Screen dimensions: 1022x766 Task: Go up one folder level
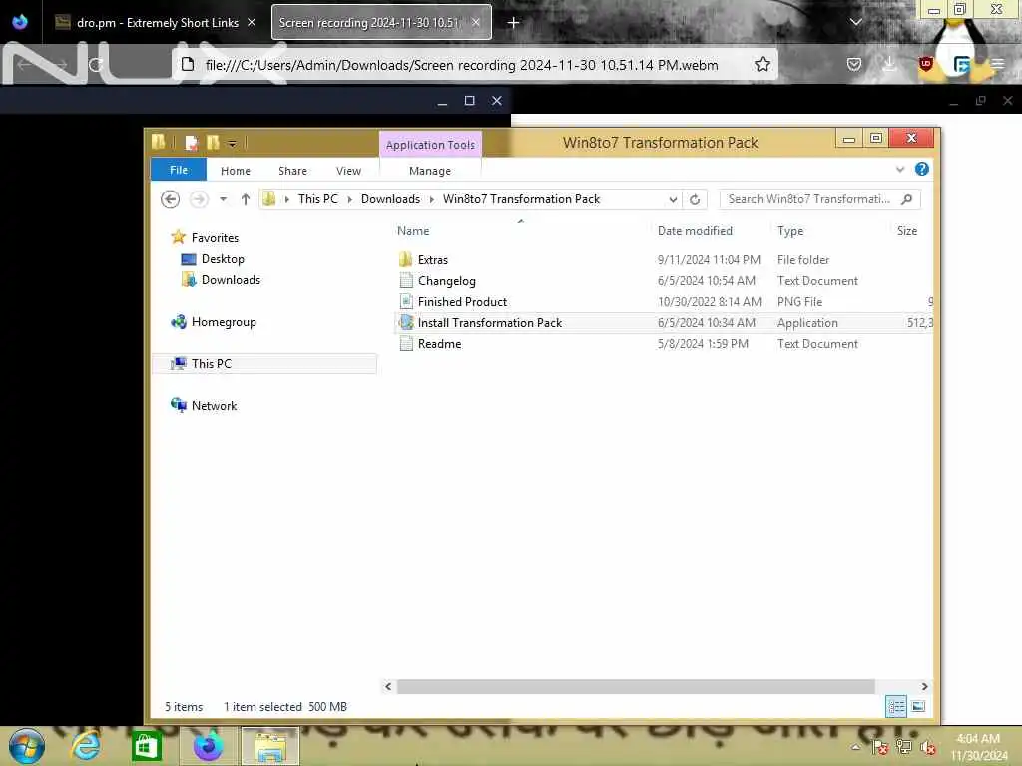click(246, 199)
